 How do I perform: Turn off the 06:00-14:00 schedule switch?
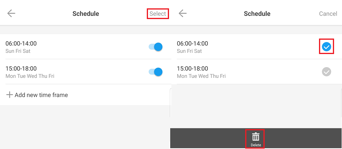[156, 47]
